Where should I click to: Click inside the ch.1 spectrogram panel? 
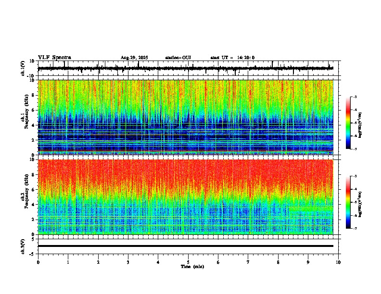[186, 117]
